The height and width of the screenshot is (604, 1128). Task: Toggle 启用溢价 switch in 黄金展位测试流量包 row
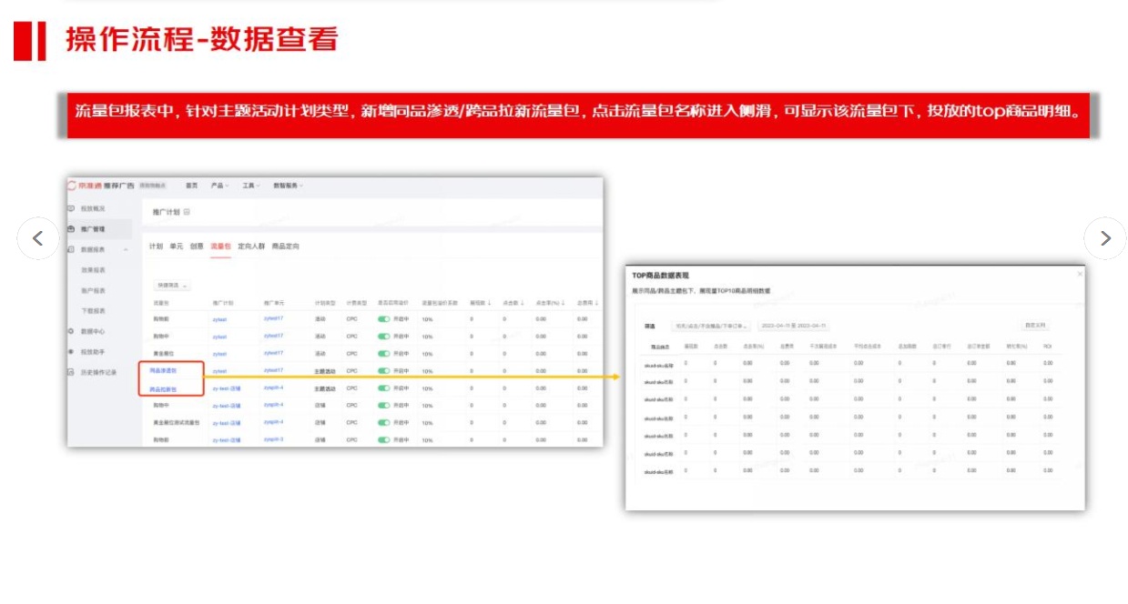(383, 423)
